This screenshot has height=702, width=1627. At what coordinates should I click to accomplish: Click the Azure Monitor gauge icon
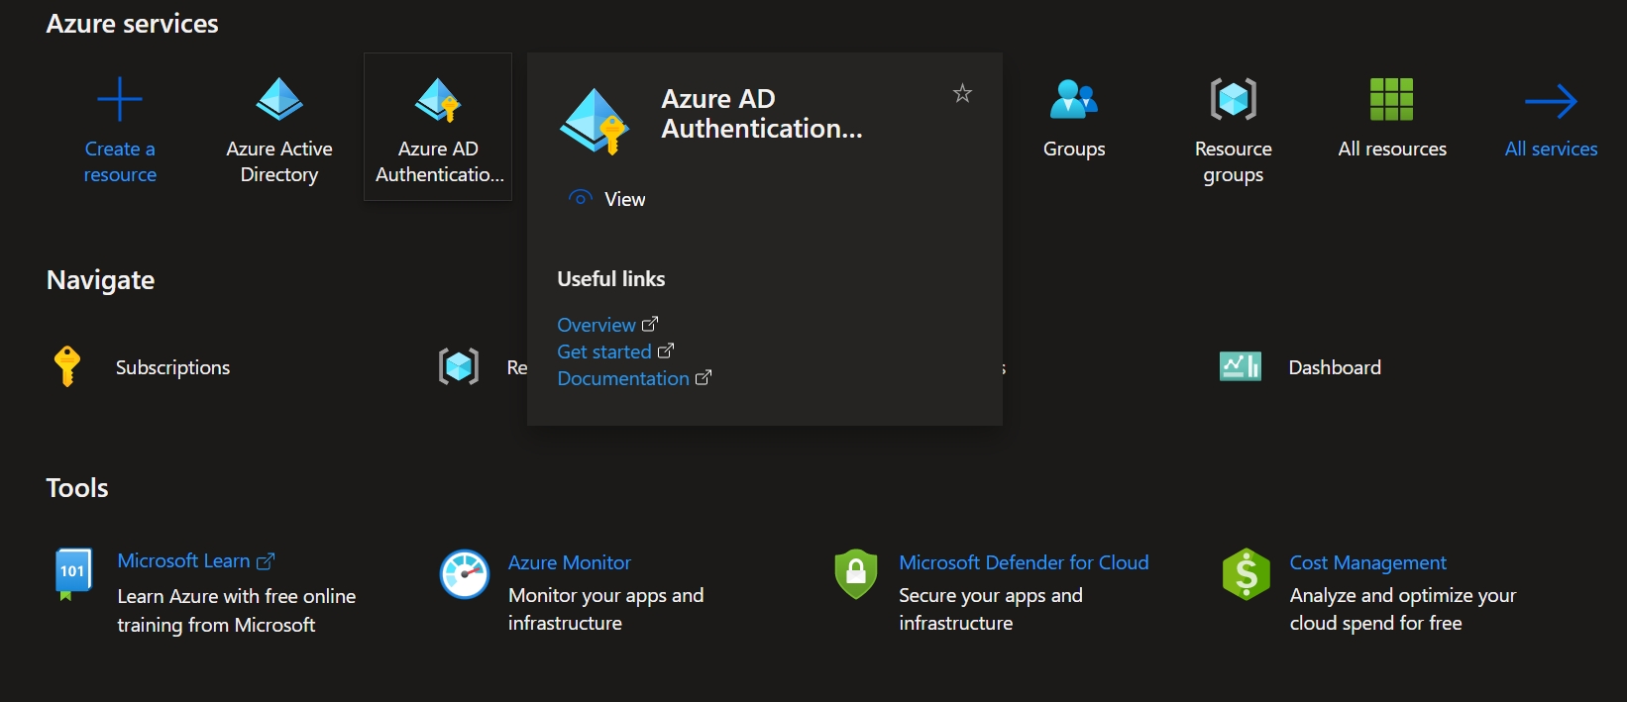click(465, 574)
